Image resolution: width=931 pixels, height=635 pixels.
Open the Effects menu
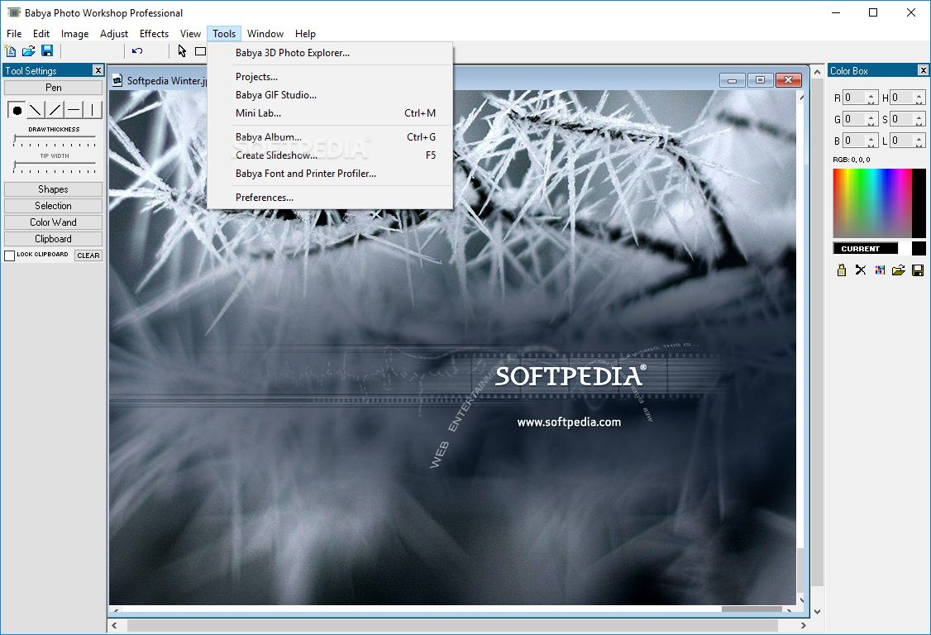tap(154, 34)
